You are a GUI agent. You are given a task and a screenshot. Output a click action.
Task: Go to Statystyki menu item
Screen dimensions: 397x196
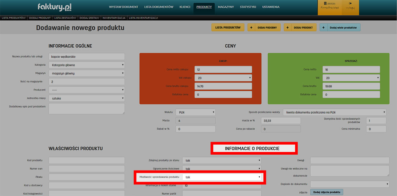[x=248, y=7]
